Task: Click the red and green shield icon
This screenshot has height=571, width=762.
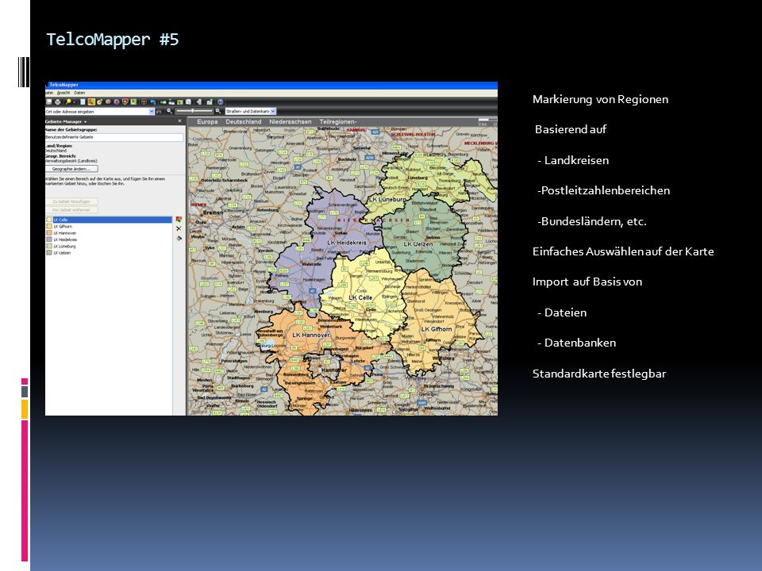Action: pyautogui.click(x=125, y=102)
